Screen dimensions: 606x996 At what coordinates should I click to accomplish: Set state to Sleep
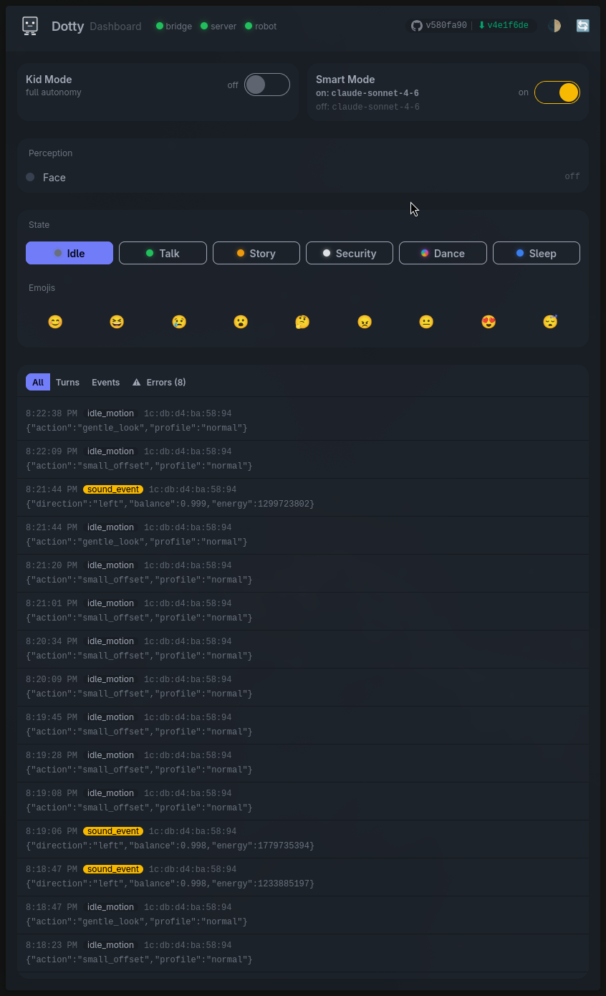click(x=537, y=253)
